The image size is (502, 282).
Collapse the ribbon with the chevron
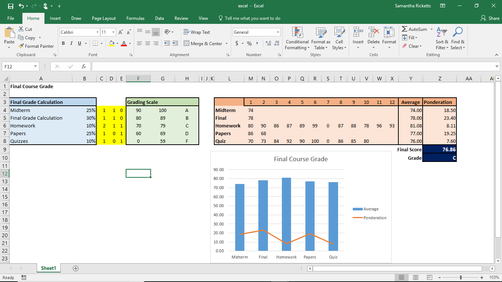coord(496,55)
